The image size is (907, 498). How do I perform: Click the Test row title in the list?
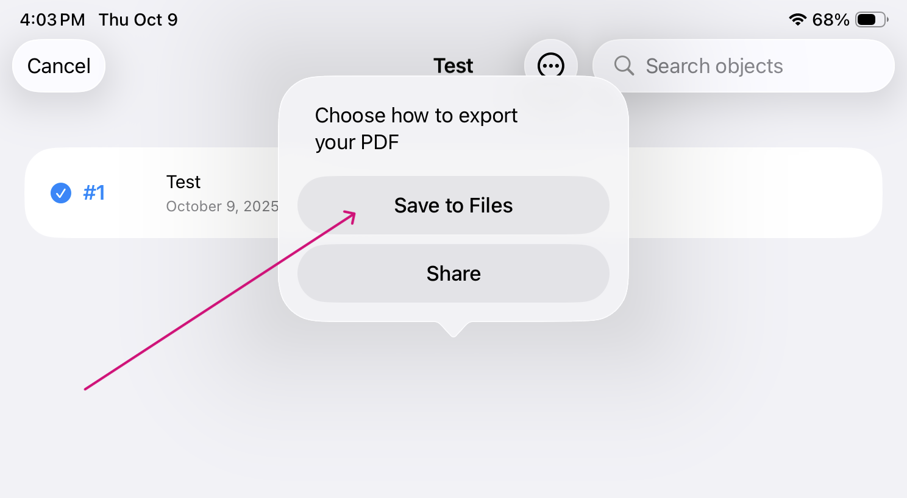183,182
